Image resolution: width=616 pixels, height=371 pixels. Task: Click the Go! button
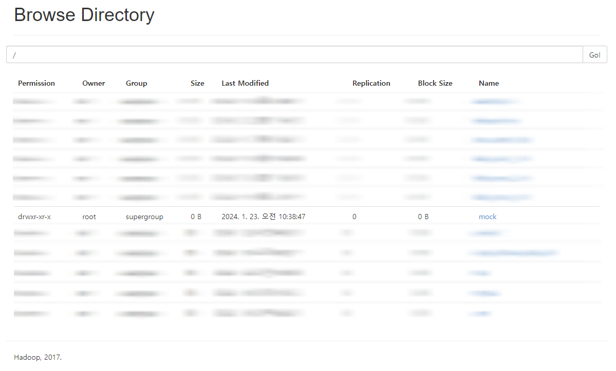click(x=595, y=55)
